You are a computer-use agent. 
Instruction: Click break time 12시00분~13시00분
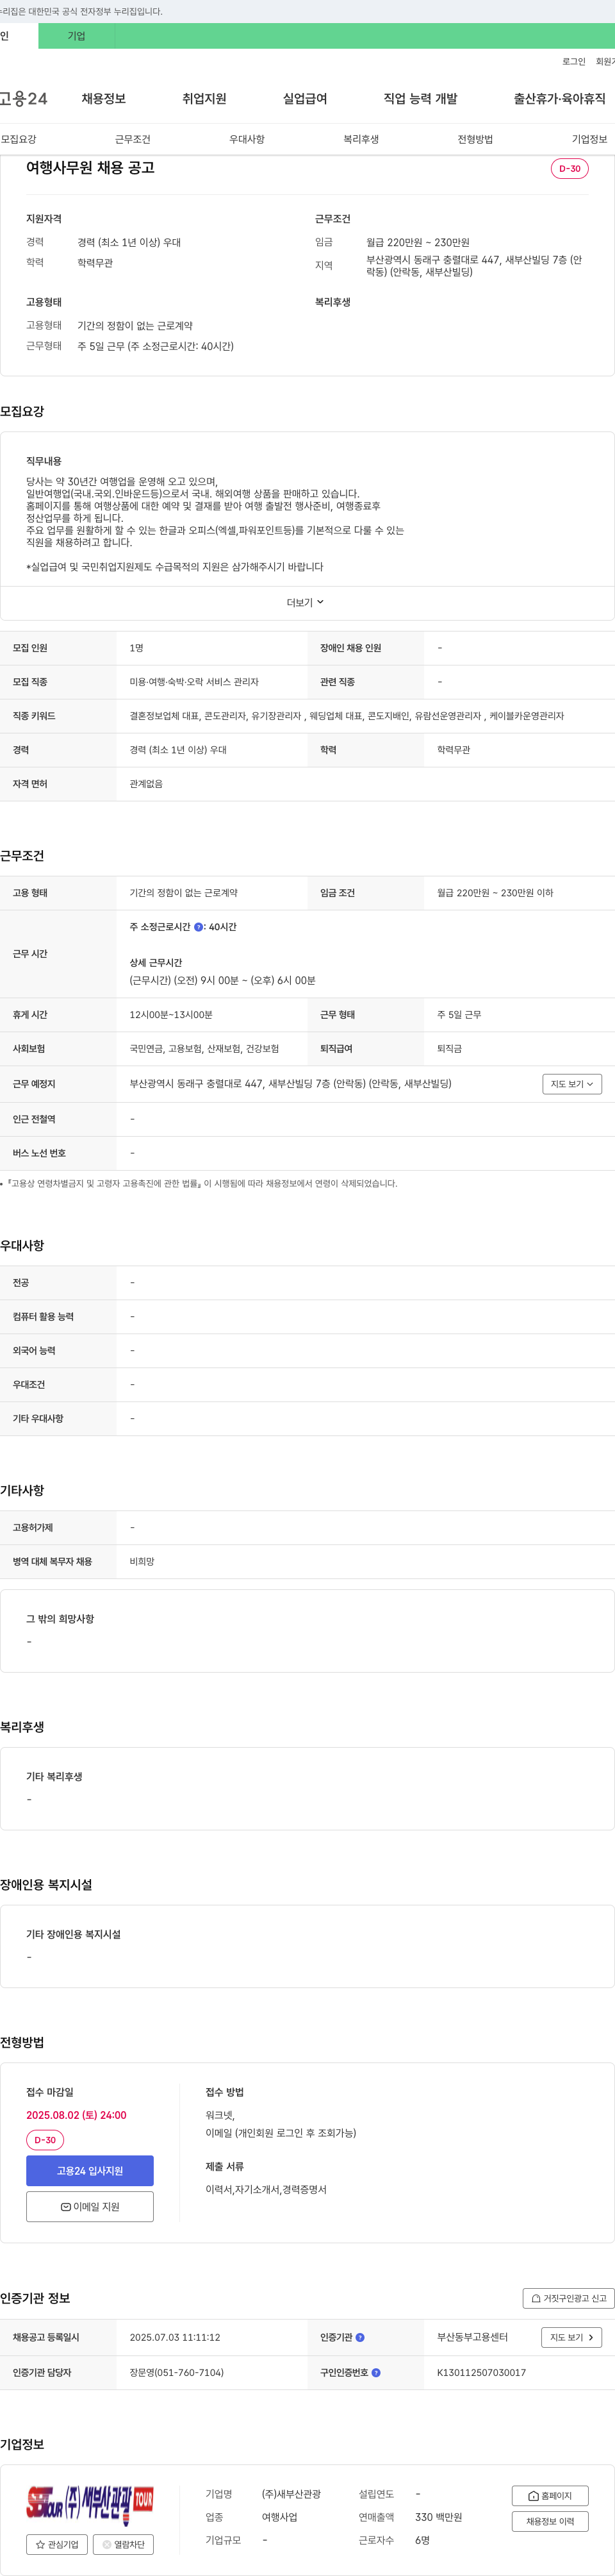point(171,1015)
